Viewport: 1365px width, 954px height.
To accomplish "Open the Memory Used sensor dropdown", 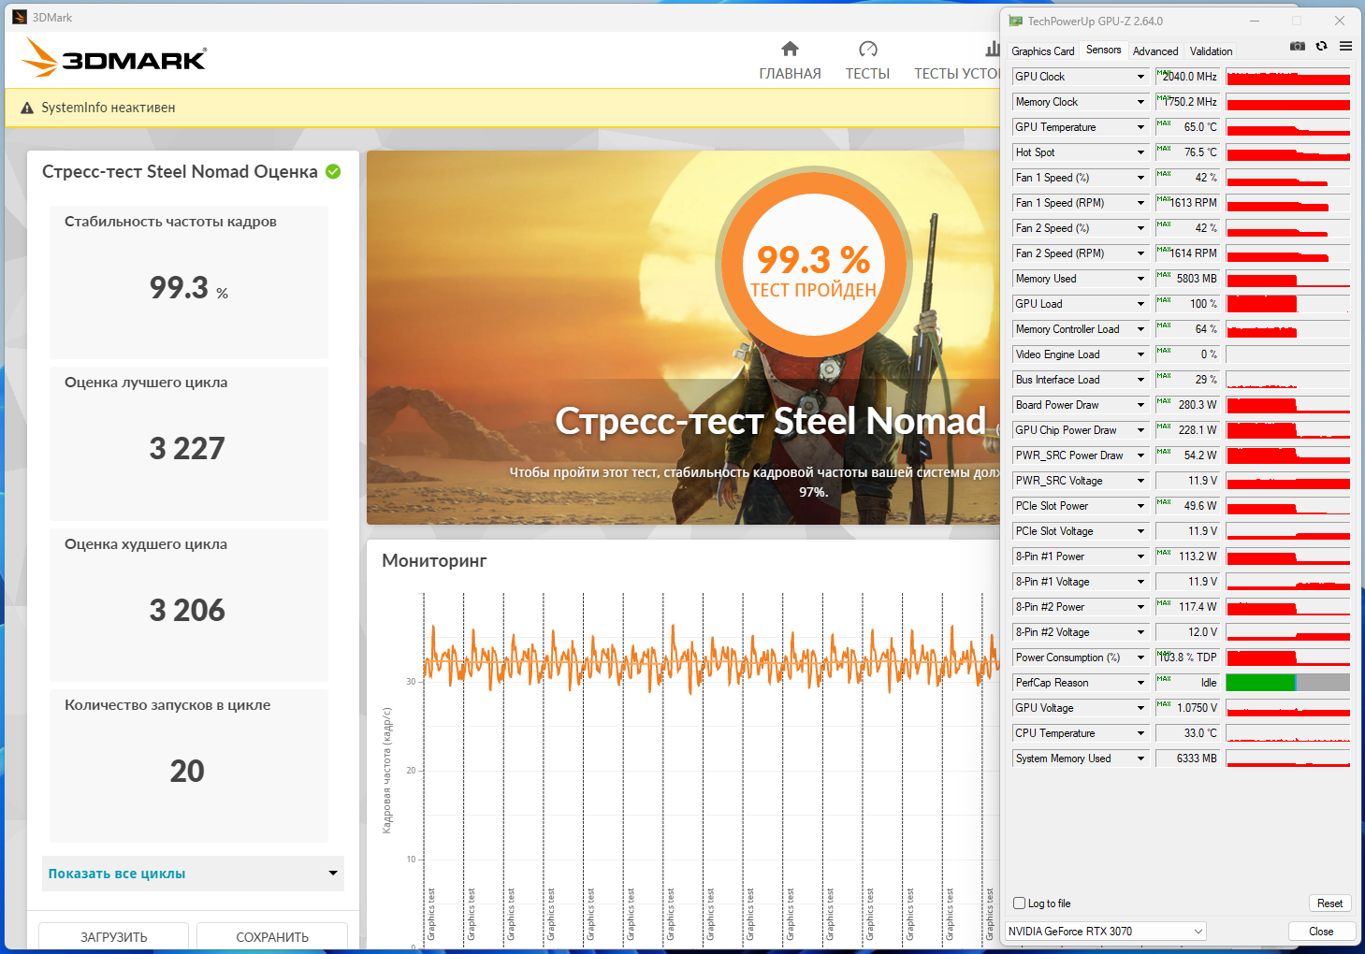I will pyautogui.click(x=1140, y=279).
